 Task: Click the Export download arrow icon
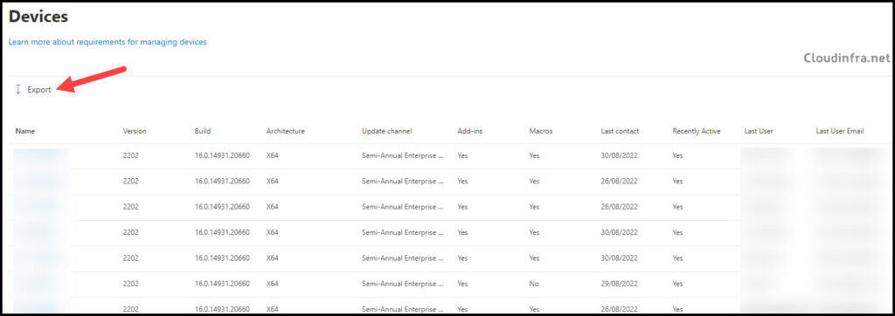coord(17,90)
